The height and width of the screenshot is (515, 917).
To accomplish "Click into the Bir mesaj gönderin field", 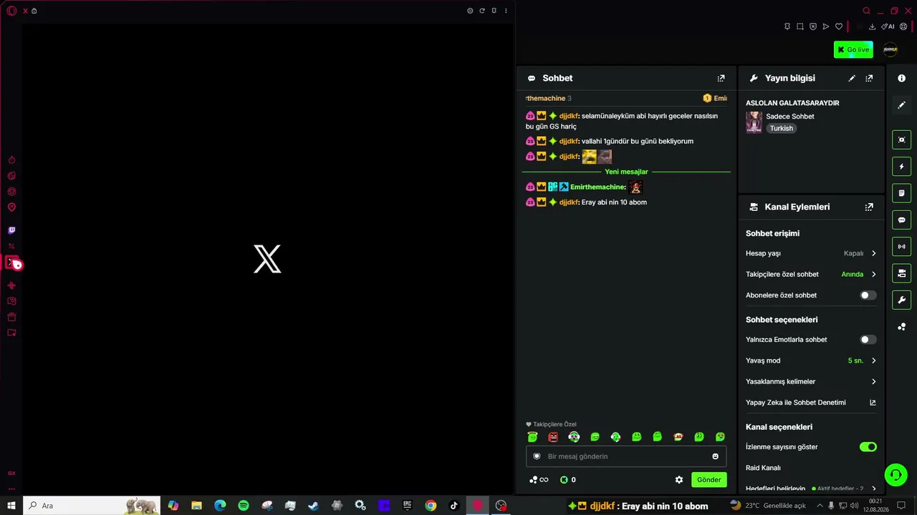I will [x=626, y=456].
